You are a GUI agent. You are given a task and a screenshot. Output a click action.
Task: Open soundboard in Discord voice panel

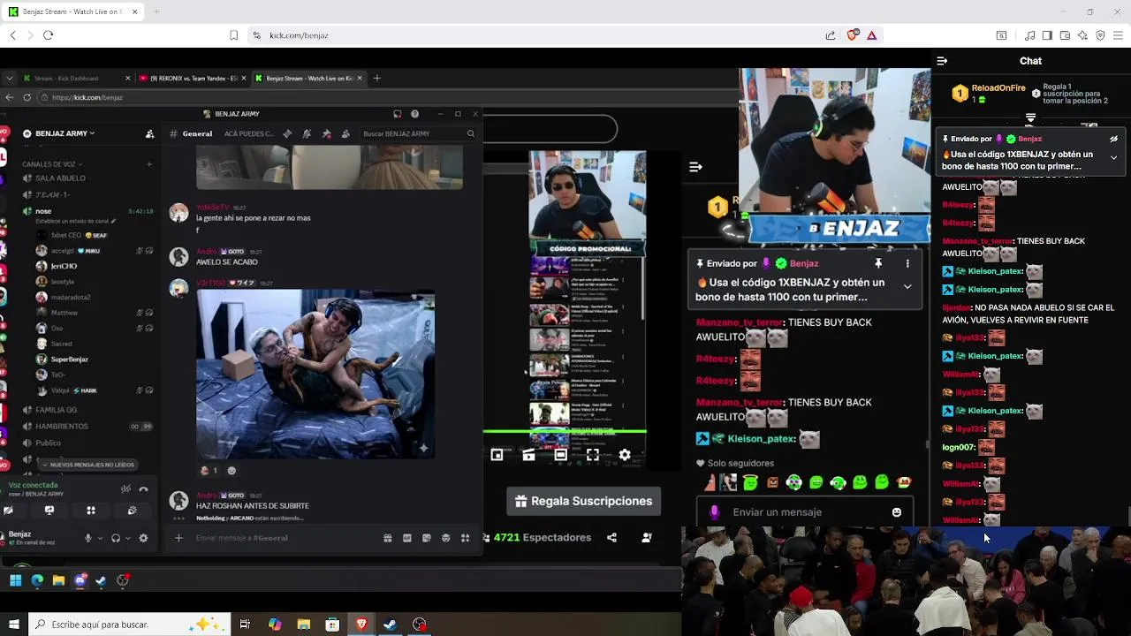pos(132,511)
